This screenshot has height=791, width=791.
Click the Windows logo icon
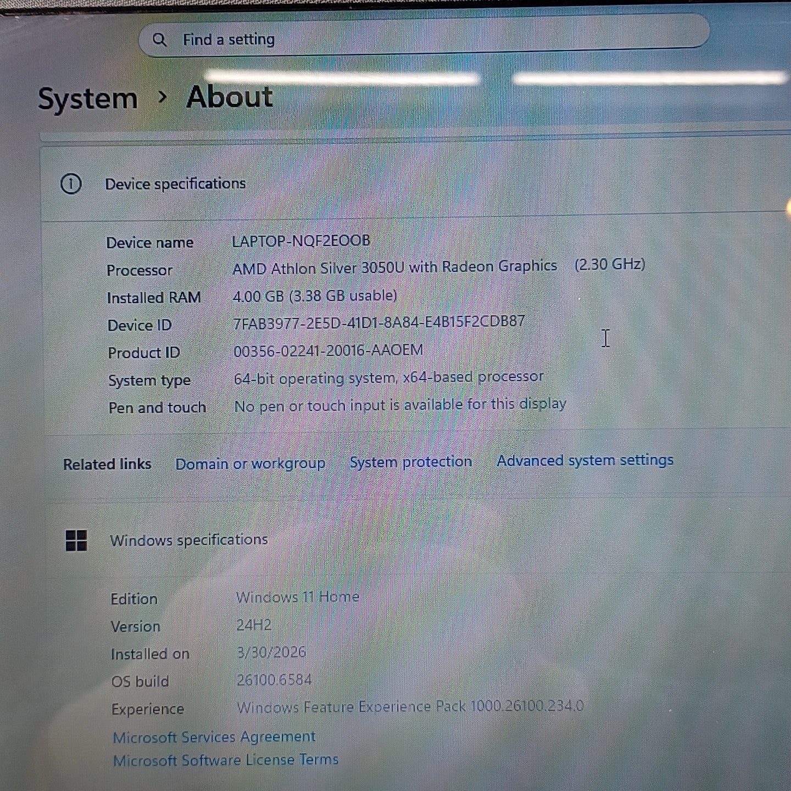click(x=76, y=541)
